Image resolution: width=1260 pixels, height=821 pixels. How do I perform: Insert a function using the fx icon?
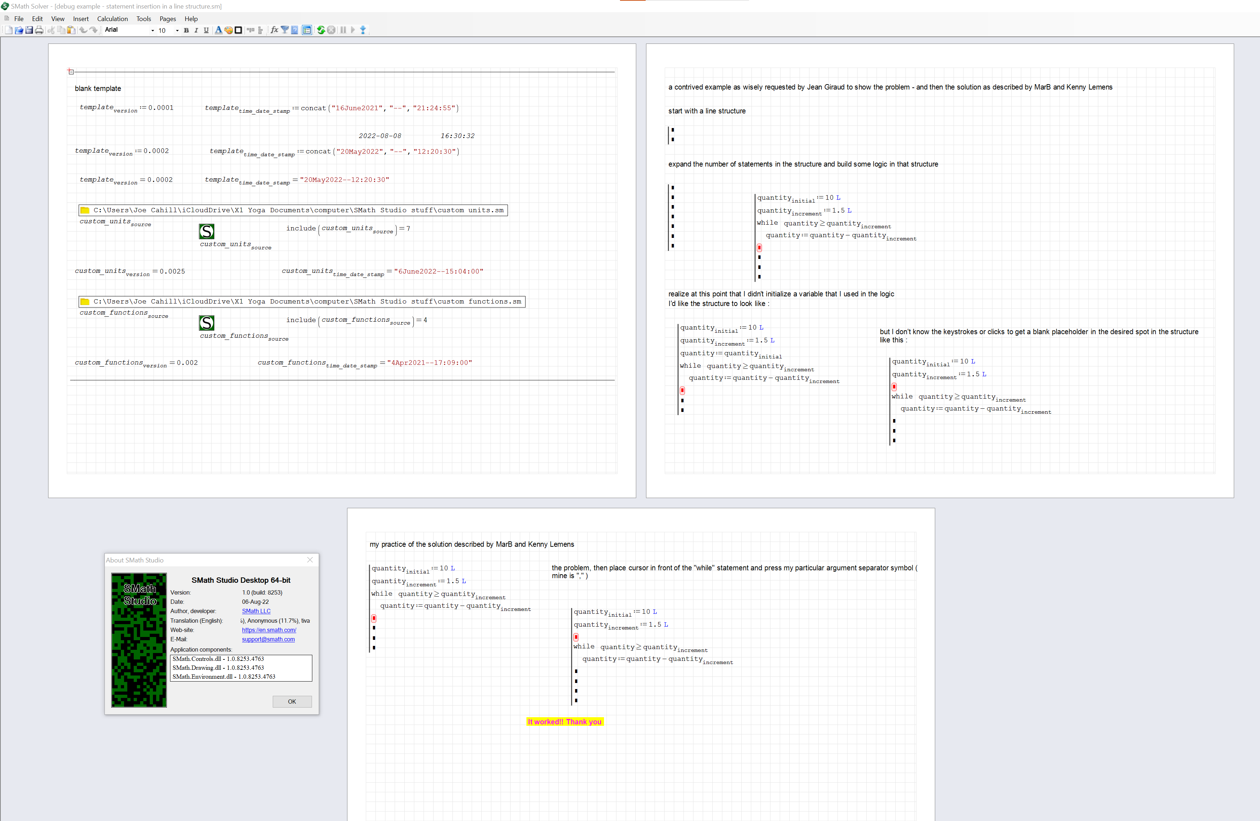tap(274, 30)
